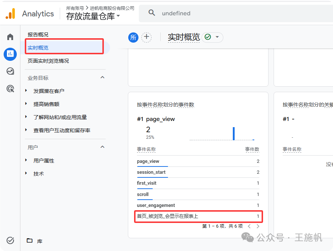Open the Advertising cursor target icon
The width and height of the screenshot is (333, 251).
point(10,88)
